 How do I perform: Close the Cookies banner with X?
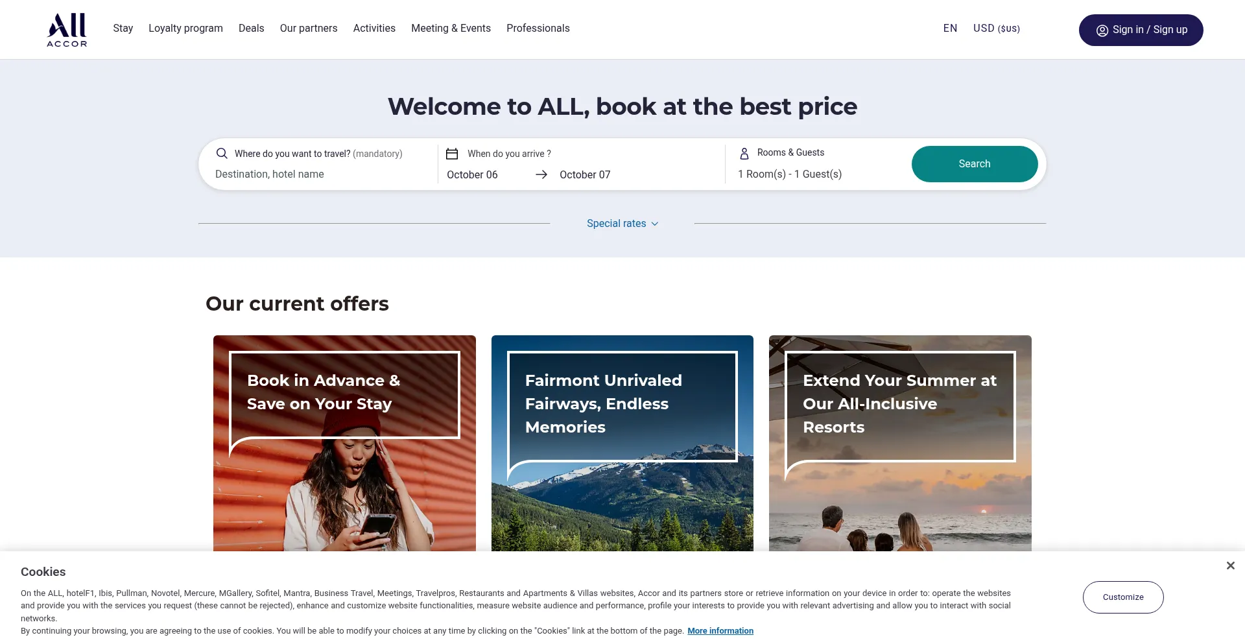(1230, 566)
